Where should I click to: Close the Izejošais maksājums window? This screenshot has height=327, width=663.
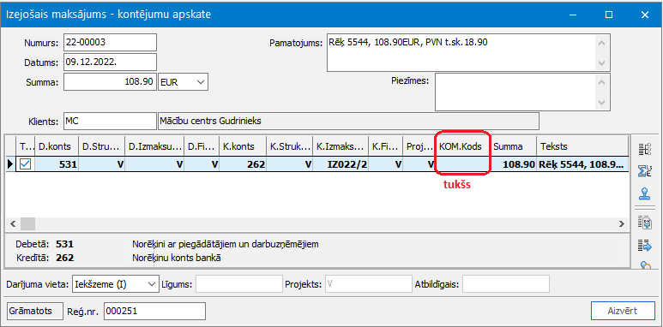point(644,15)
